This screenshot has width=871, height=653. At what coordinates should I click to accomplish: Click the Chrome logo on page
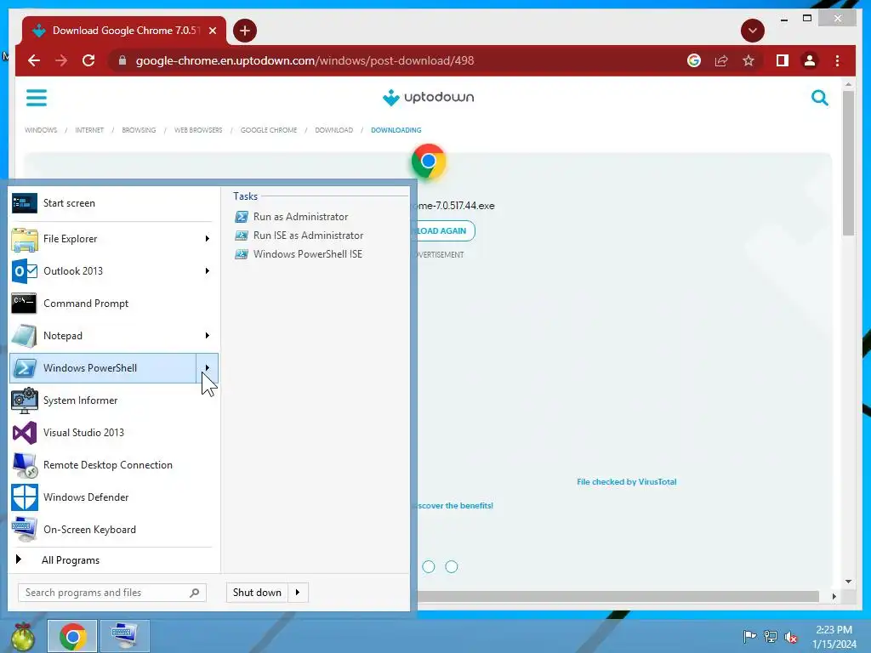(429, 162)
